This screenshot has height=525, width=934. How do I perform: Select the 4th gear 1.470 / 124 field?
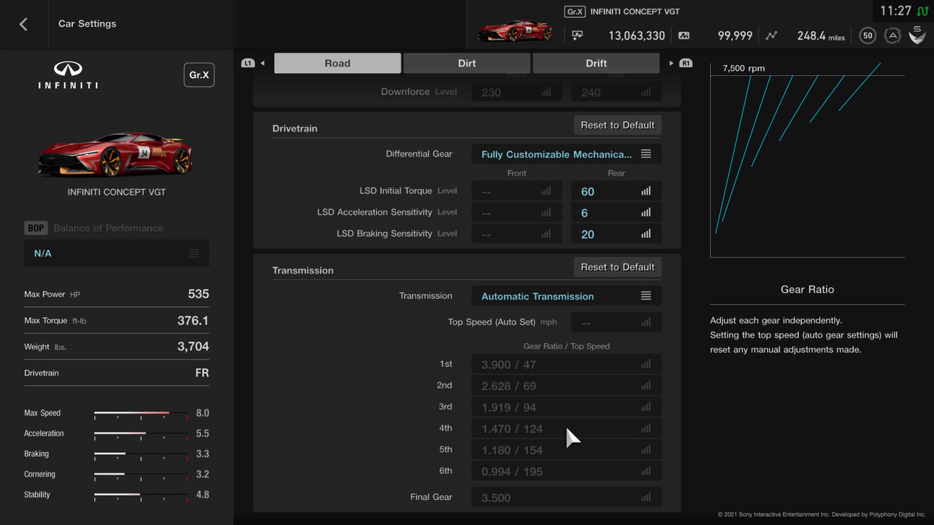click(566, 429)
